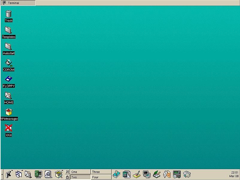Launch the KOrganizer calendar from the panel
The image size is (240, 180).
127,174
